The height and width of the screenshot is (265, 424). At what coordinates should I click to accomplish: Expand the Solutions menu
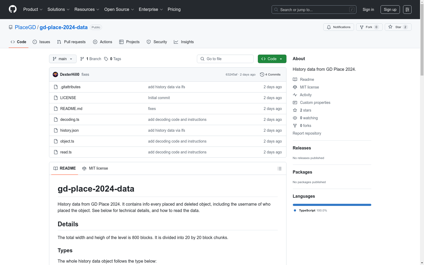coord(59,10)
